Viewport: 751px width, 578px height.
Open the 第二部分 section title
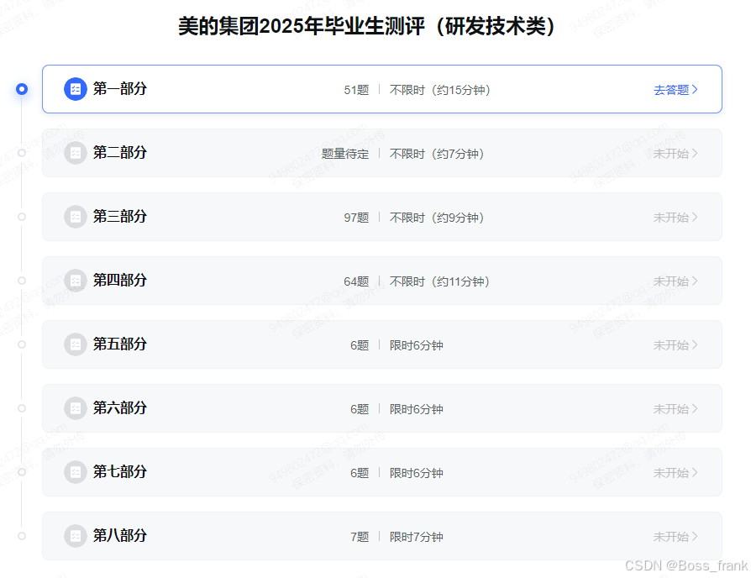[120, 152]
